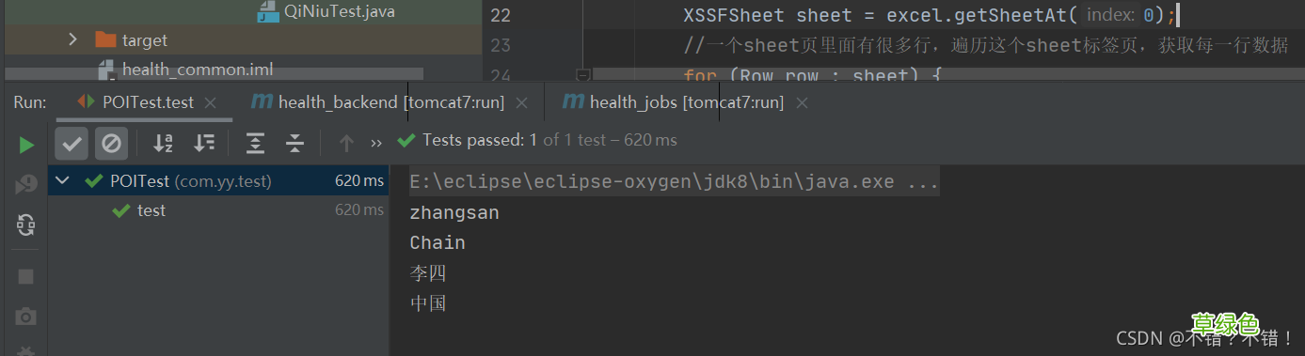Sort test results alphabetically

164,143
